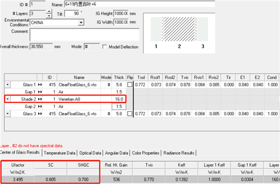Open the Angular Data tab
The height and width of the screenshot is (184, 280).
tap(117, 153)
